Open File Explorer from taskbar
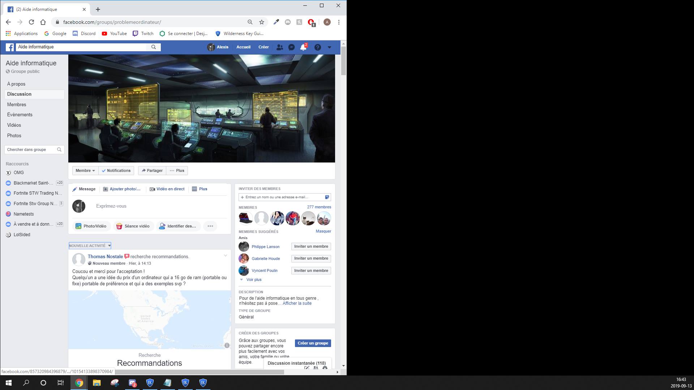This screenshot has width=694, height=390. click(97, 383)
